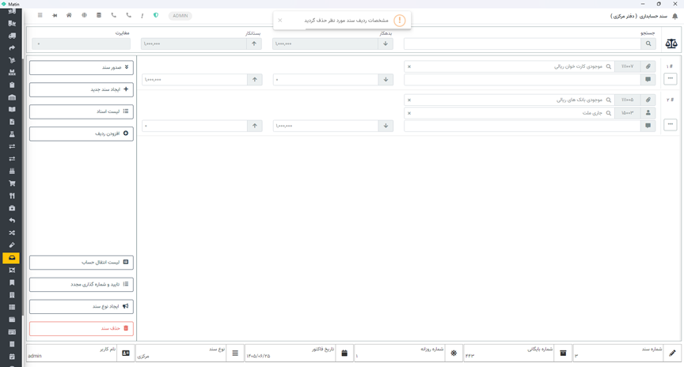Click the shuffle arrows icon in sidebar
This screenshot has height=367, width=684.
[x=12, y=233]
